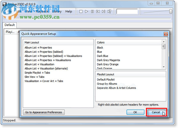Click the Next track icon

pos(104,12)
